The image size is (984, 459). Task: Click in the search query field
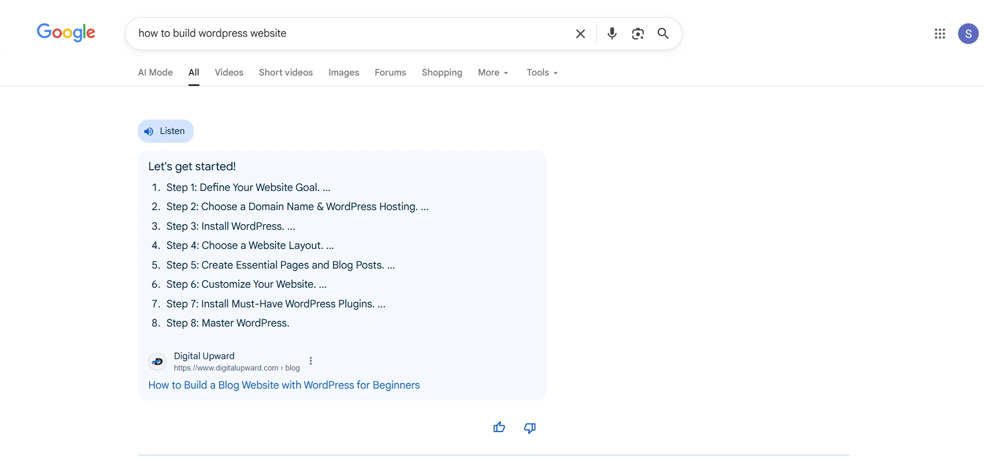click(352, 34)
